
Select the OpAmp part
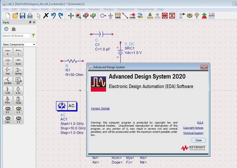pos(18,71)
